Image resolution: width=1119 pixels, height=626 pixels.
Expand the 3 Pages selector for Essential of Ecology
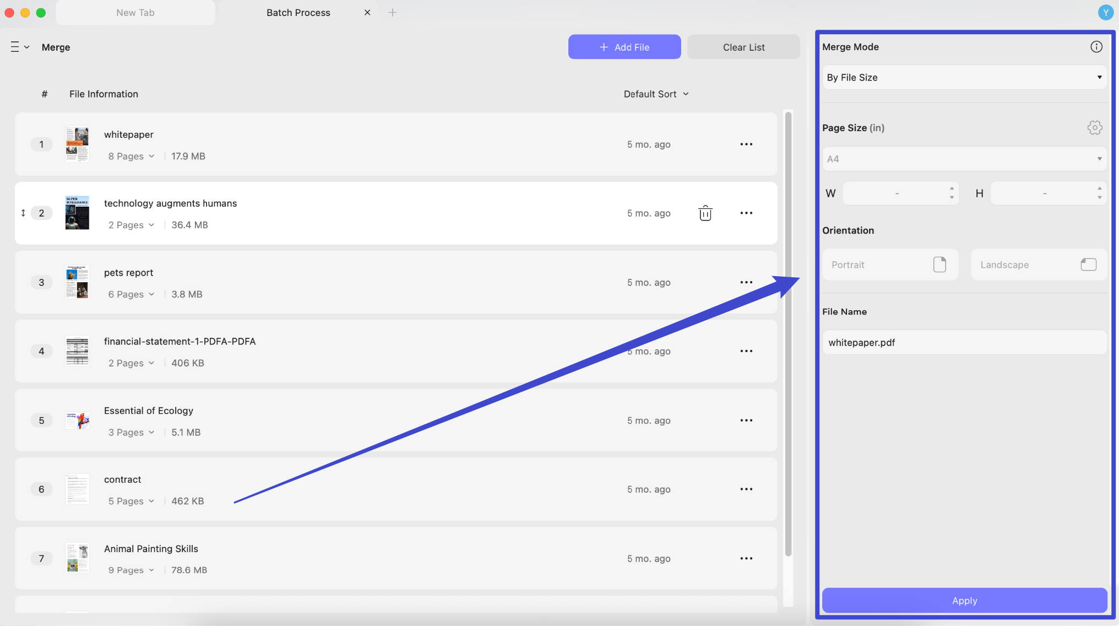[131, 433]
